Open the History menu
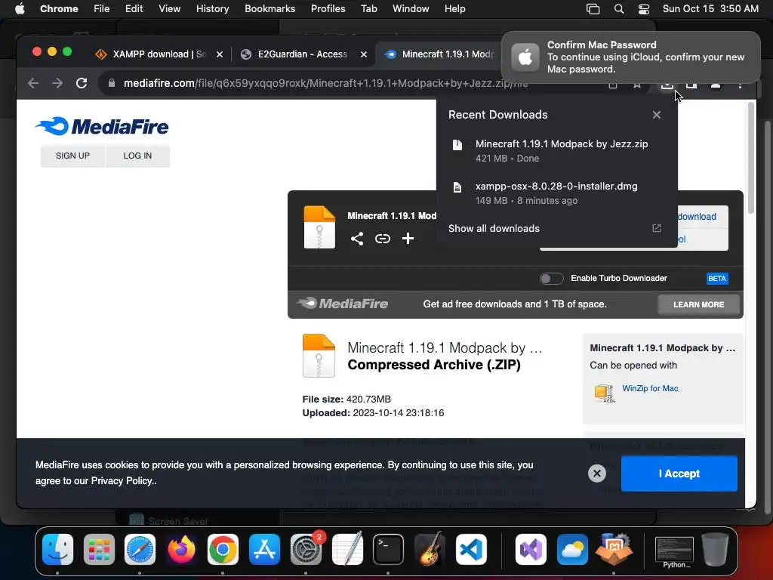The image size is (773, 580). 212,9
